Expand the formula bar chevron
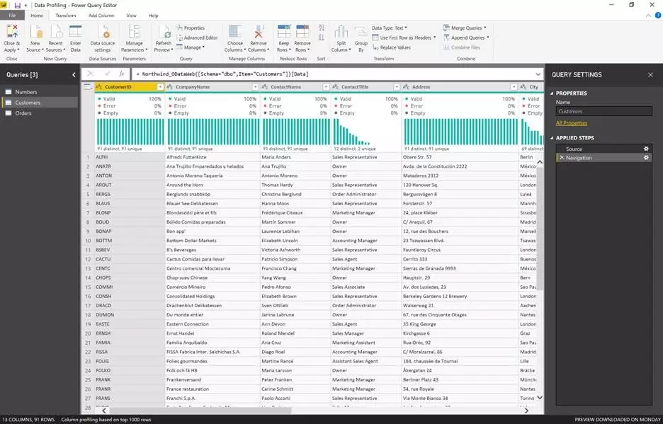 [538, 74]
